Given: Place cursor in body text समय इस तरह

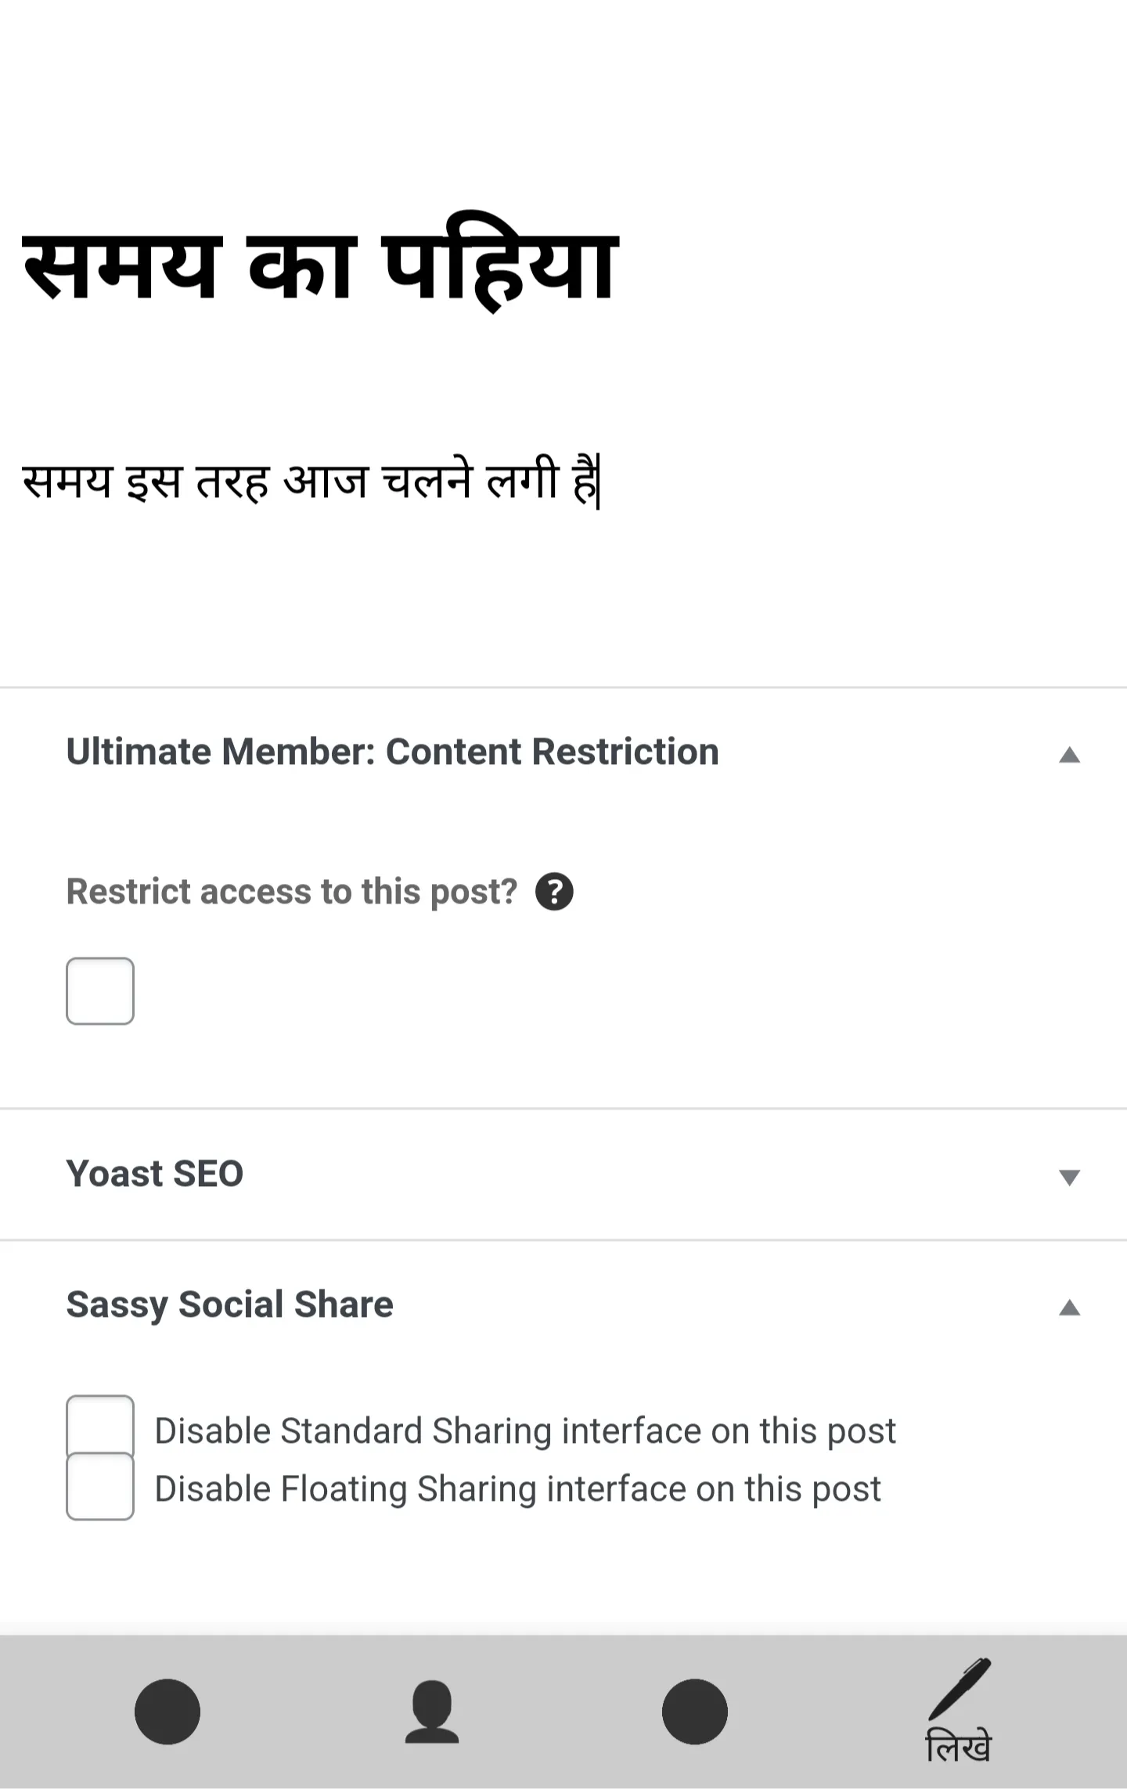Looking at the screenshot, I should tap(311, 480).
